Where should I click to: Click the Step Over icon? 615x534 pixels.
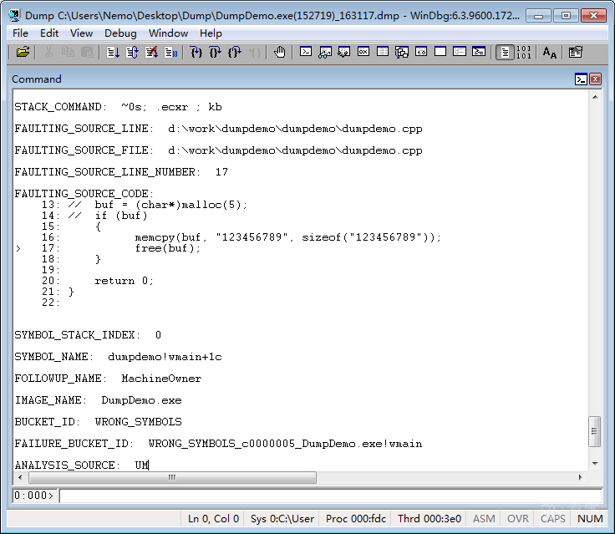[216, 52]
